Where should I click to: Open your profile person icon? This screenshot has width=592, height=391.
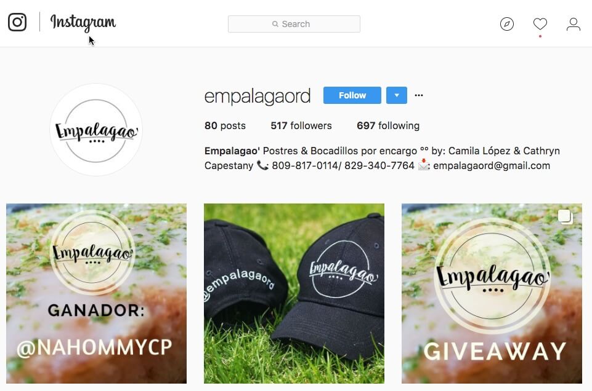[x=573, y=24]
